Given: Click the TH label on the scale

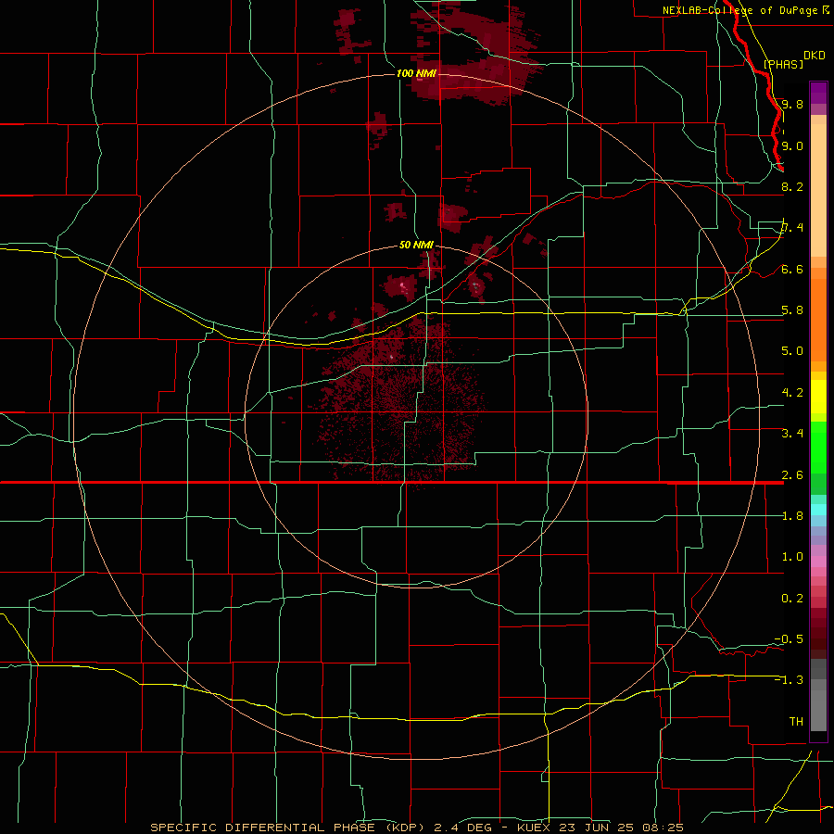Looking at the screenshot, I should [796, 722].
